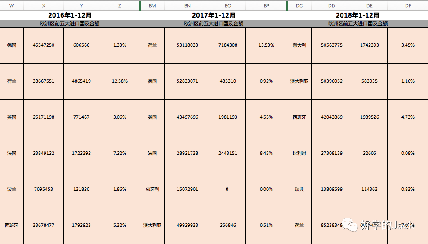Select the 匈牙利 country cell
Viewport: 428px width, 244px height.
(152, 190)
